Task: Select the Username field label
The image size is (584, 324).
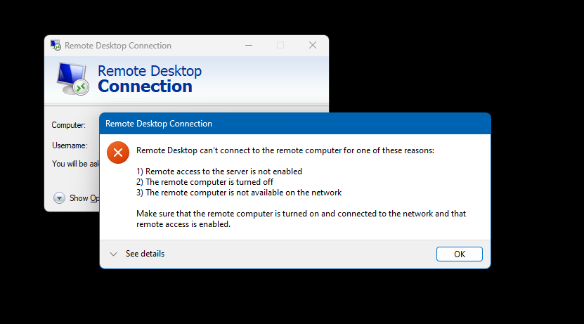Action: pyautogui.click(x=70, y=145)
